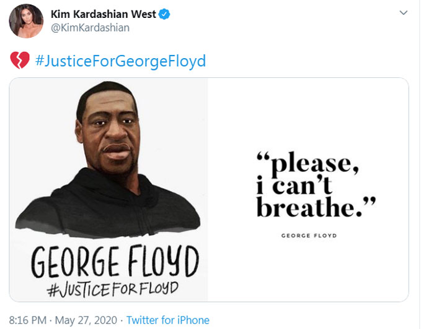The height and width of the screenshot is (329, 434).
Task: Open the Twitter for iPhone source link
Action: pos(168,320)
